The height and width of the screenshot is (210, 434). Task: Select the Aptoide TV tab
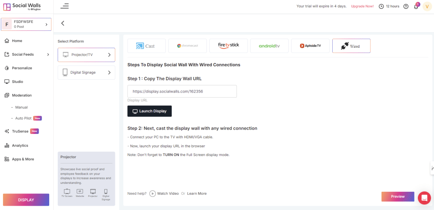(310, 46)
